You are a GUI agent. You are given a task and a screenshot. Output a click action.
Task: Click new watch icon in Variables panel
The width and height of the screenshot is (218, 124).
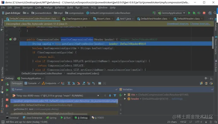[121, 95]
